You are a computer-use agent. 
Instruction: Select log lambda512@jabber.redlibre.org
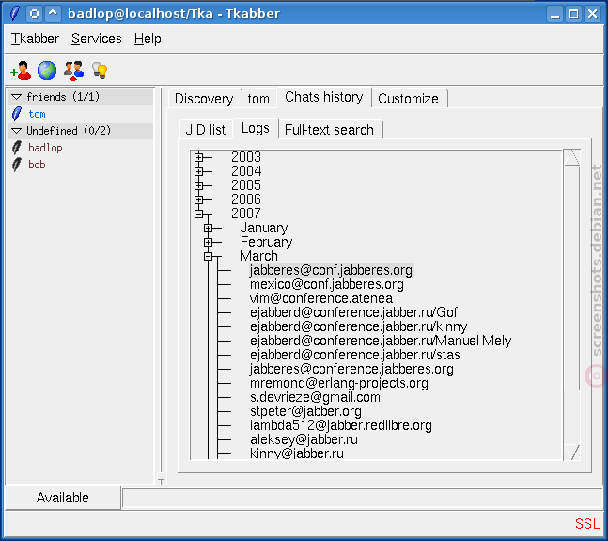(x=341, y=425)
